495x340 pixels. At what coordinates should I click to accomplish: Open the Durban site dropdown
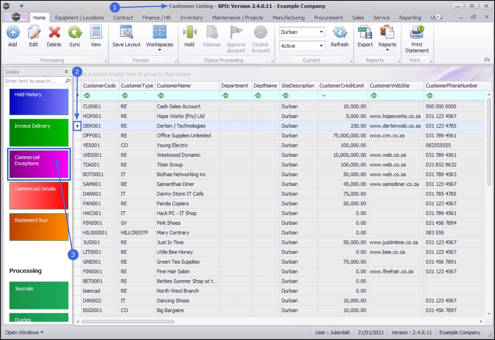pos(321,32)
